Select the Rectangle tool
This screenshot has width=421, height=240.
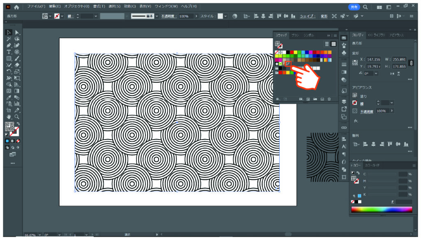click(9, 58)
